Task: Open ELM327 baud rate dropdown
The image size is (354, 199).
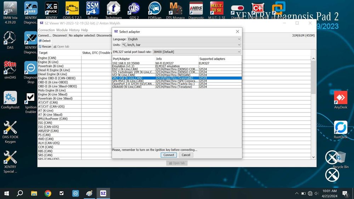Action: (x=196, y=52)
